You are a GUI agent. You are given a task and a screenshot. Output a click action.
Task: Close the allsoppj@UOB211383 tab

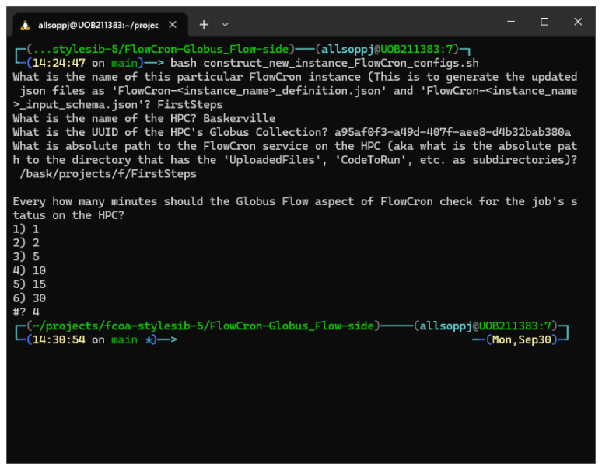173,25
